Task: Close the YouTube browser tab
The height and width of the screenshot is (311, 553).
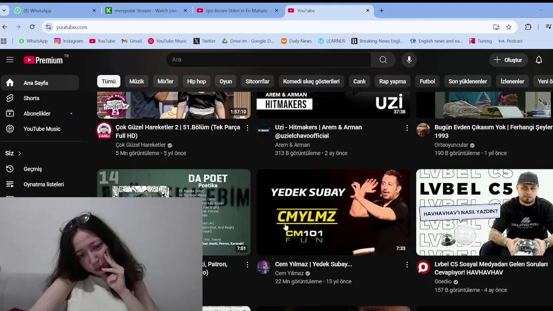Action: click(368, 10)
